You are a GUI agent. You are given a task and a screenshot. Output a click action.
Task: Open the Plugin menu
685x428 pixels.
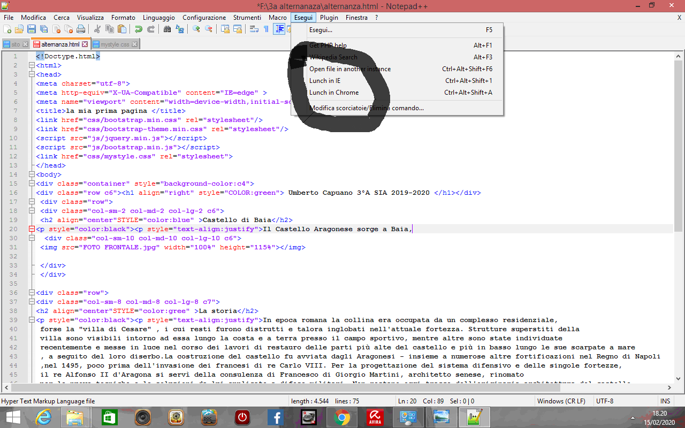[x=329, y=17]
